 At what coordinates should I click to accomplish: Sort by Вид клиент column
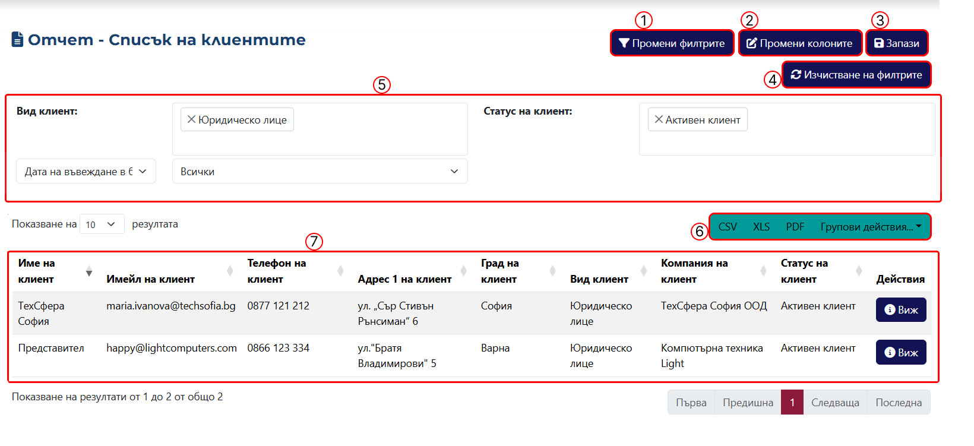coord(610,271)
